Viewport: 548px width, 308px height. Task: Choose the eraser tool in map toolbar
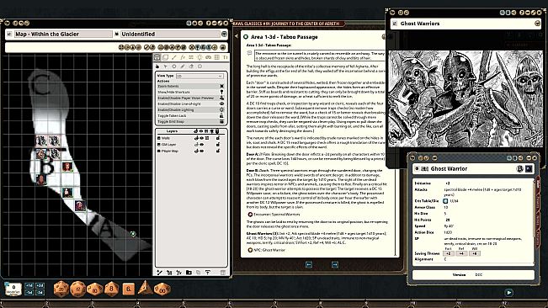pyautogui.click(x=191, y=66)
